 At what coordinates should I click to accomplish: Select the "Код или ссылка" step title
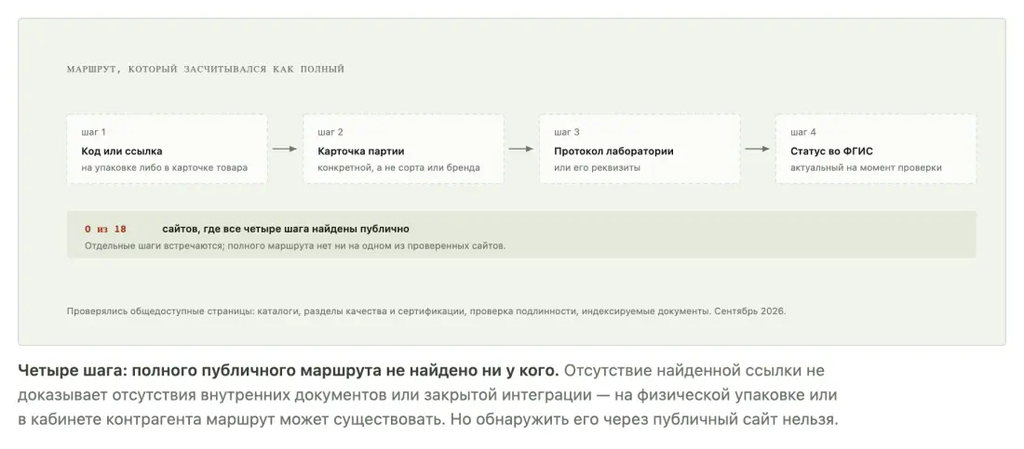[x=122, y=152]
